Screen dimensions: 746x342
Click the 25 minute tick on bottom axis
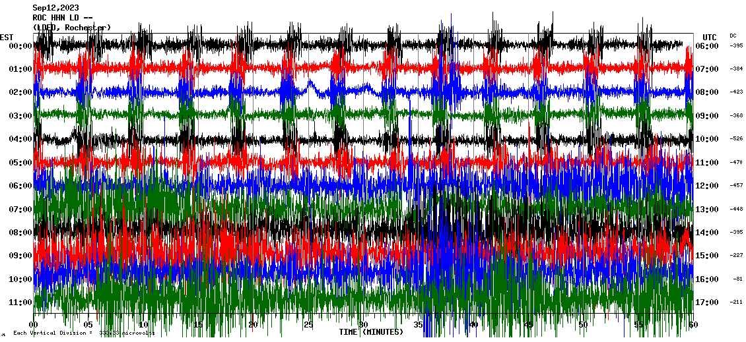coord(308,325)
